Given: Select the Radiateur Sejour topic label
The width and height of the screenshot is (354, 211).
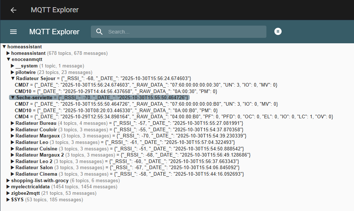Looking at the screenshot, I should click(36, 79).
